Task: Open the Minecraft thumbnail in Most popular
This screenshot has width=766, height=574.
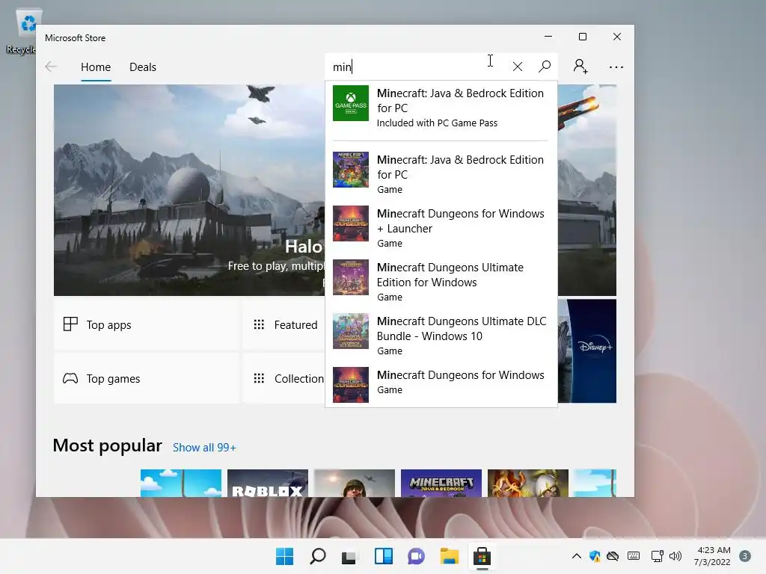Action: [441, 484]
